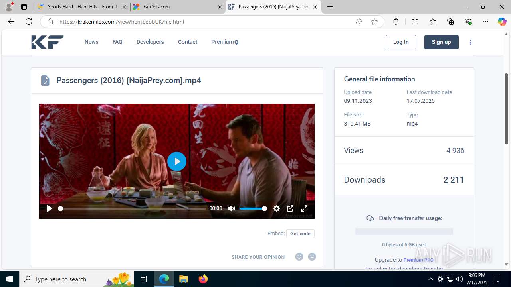The width and height of the screenshot is (511, 287).
Task: Close the Sports Hard tab
Action: pos(124,7)
